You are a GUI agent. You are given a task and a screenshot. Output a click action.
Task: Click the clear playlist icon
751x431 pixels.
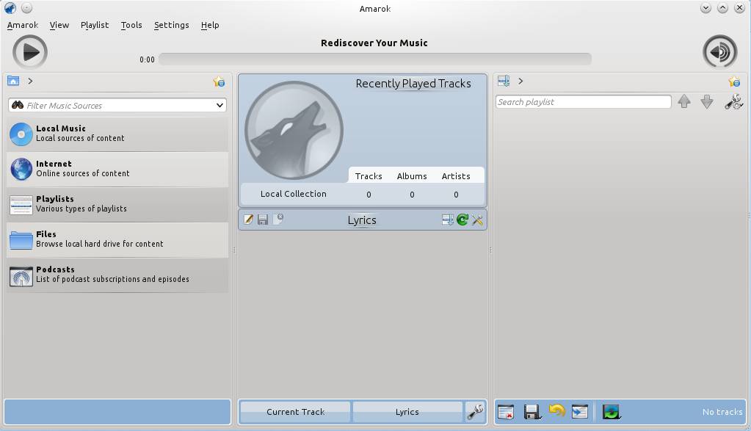505,412
